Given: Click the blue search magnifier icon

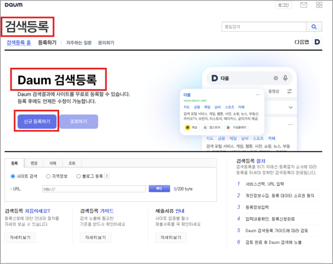Looking at the screenshot, I should (x=314, y=27).
